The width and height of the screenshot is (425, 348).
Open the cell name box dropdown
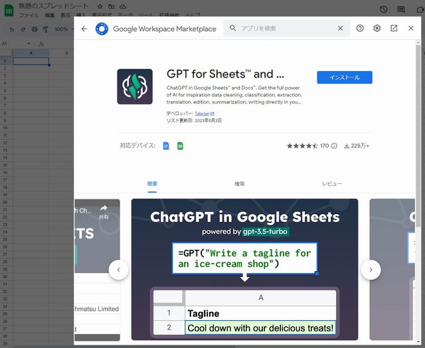[29, 44]
